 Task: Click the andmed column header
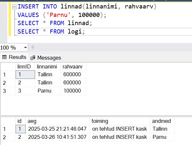162,121
